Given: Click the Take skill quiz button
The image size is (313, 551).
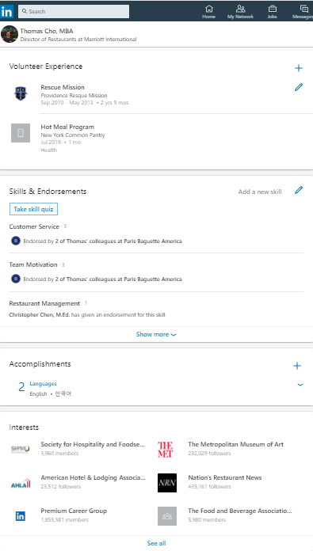Looking at the screenshot, I should (33, 209).
